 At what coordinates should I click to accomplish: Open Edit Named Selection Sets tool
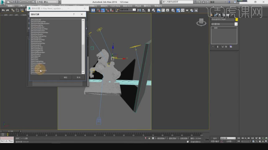[117, 10]
